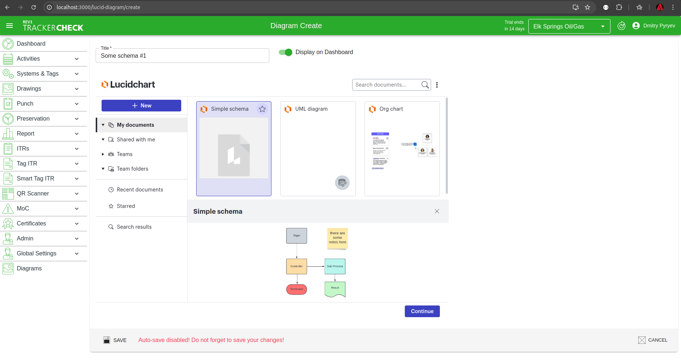
Task: Select the Simple schema thumbnail card
Action: 234,149
